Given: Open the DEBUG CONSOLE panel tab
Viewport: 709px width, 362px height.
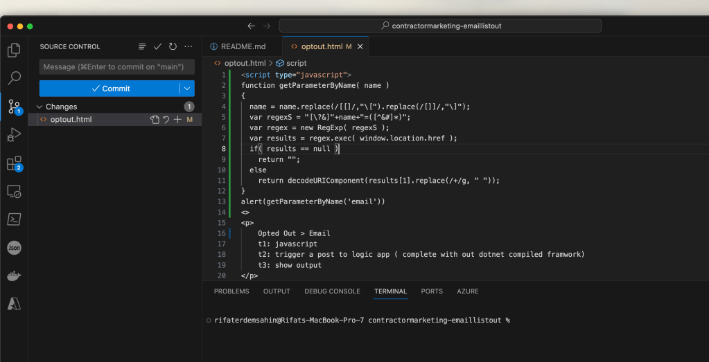Looking at the screenshot, I should pyautogui.click(x=333, y=291).
